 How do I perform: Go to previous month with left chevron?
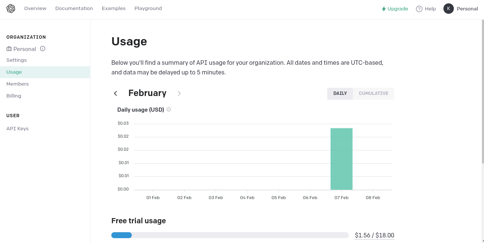[115, 93]
